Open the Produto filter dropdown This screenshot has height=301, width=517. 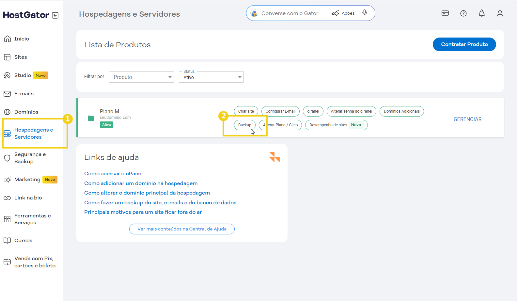[141, 77]
